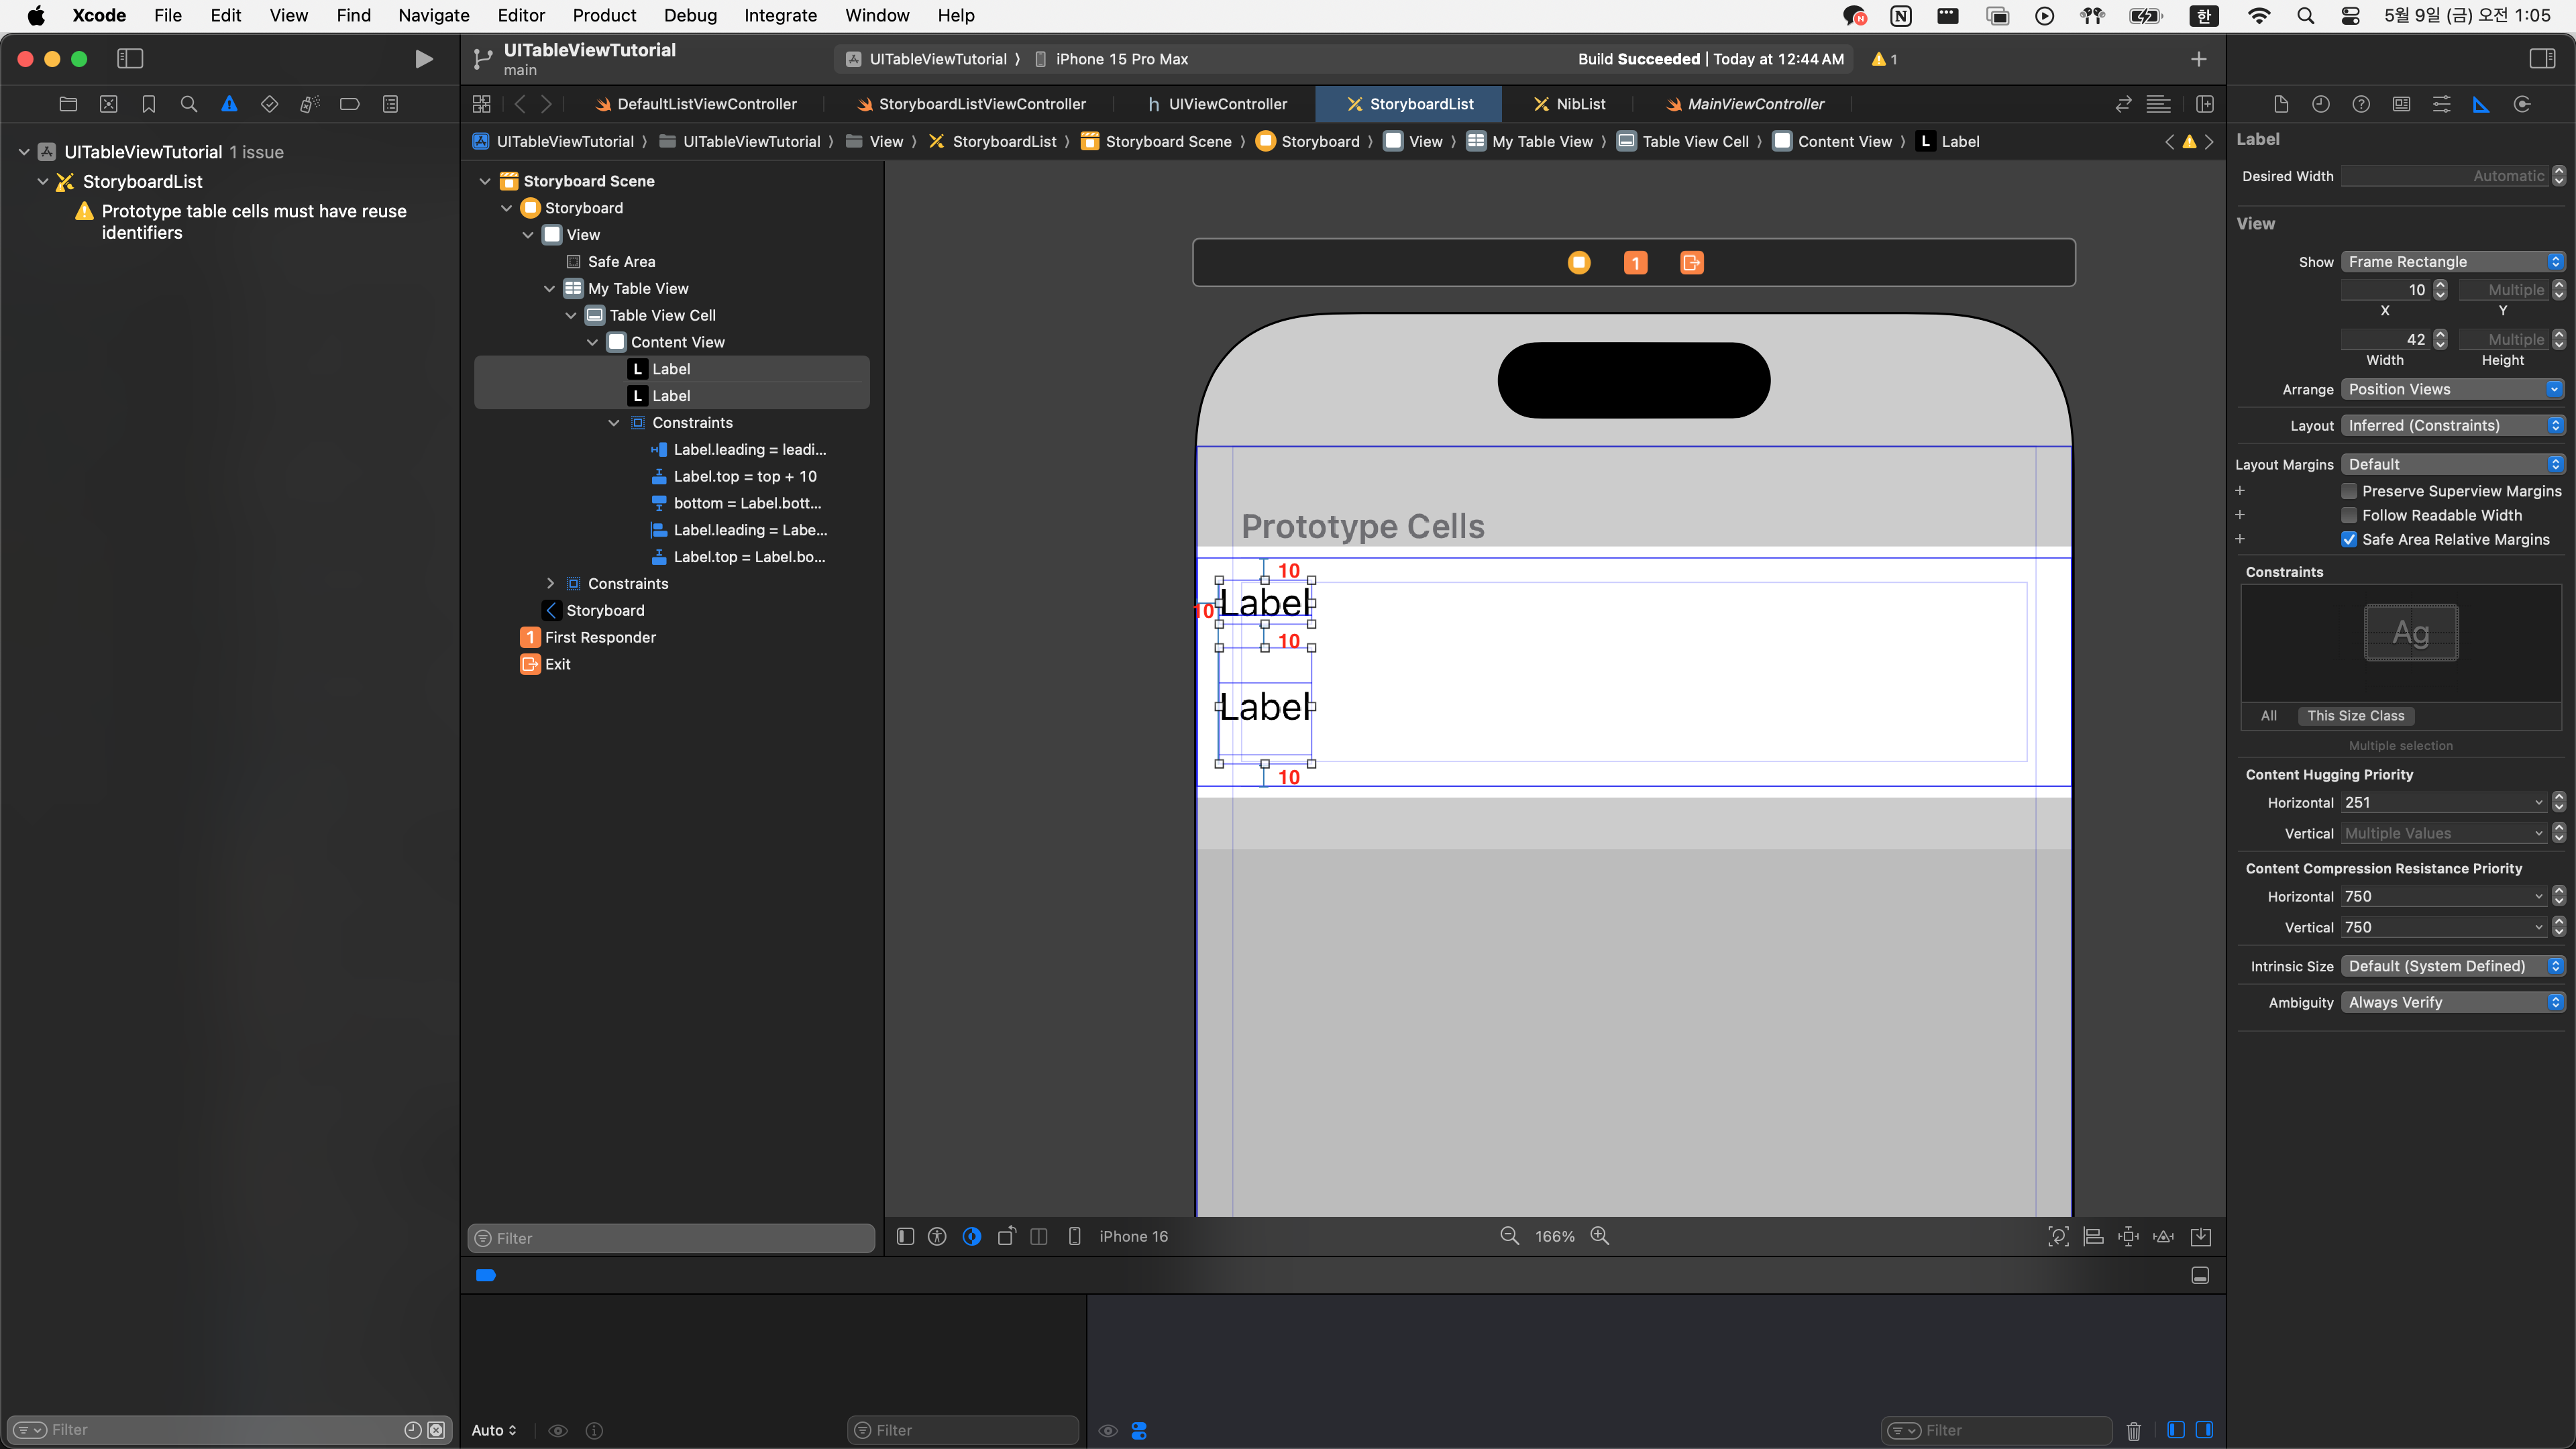2576x1449 pixels.
Task: Toggle the appearance dark/light button
Action: click(x=972, y=1236)
